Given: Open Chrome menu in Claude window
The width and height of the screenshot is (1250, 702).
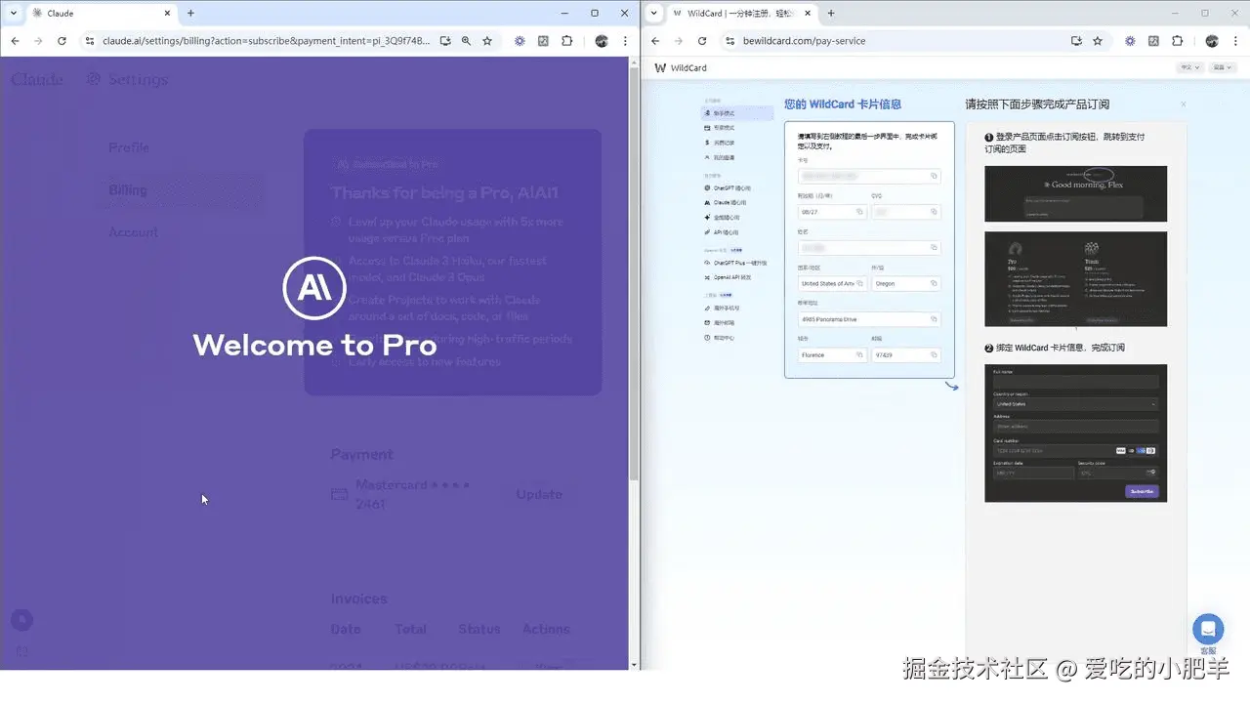Looking at the screenshot, I should [625, 41].
